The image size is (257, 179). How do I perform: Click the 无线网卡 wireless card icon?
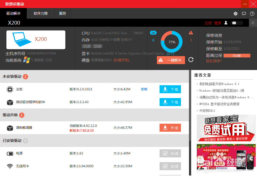10,166
